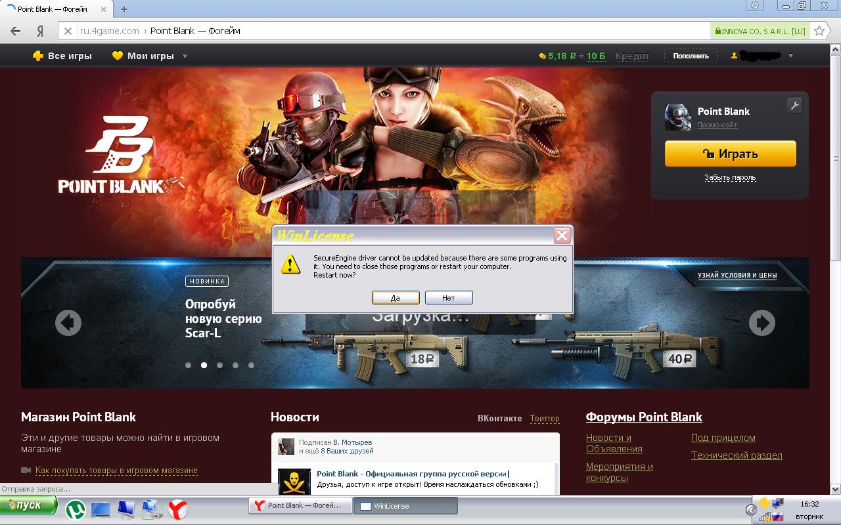841x525 pixels.
Task: Open game settings wrench icon
Action: click(x=794, y=105)
